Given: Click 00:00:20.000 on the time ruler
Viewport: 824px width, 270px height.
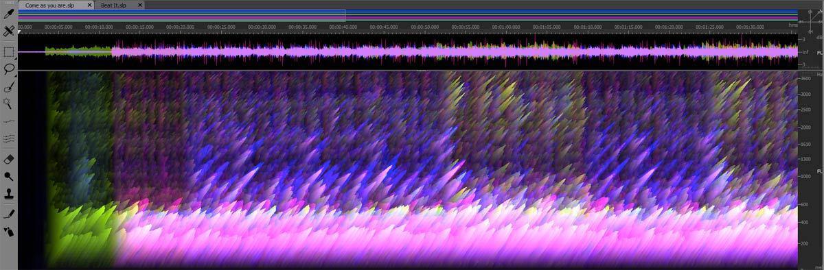Looking at the screenshot, I should 181,27.
